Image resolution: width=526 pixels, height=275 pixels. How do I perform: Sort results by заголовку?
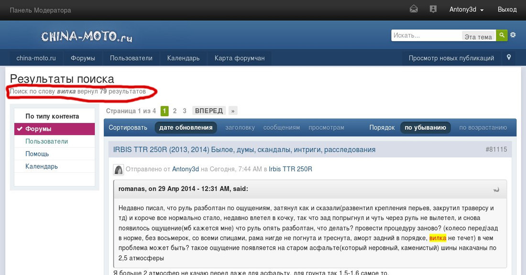pos(240,127)
